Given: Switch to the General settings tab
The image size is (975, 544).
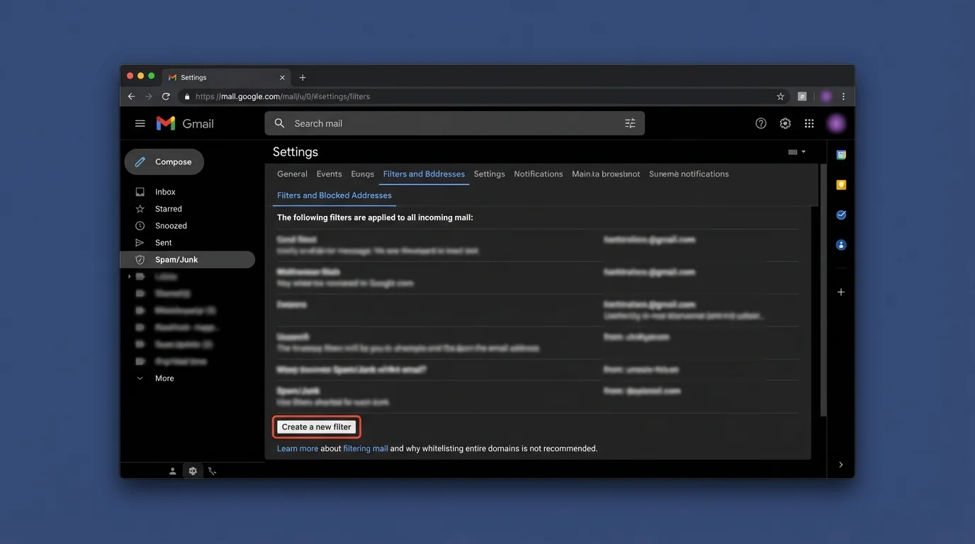Looking at the screenshot, I should pyautogui.click(x=292, y=174).
